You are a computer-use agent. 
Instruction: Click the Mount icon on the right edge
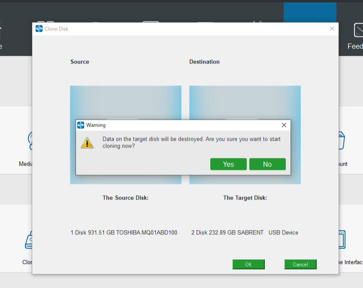point(342,140)
